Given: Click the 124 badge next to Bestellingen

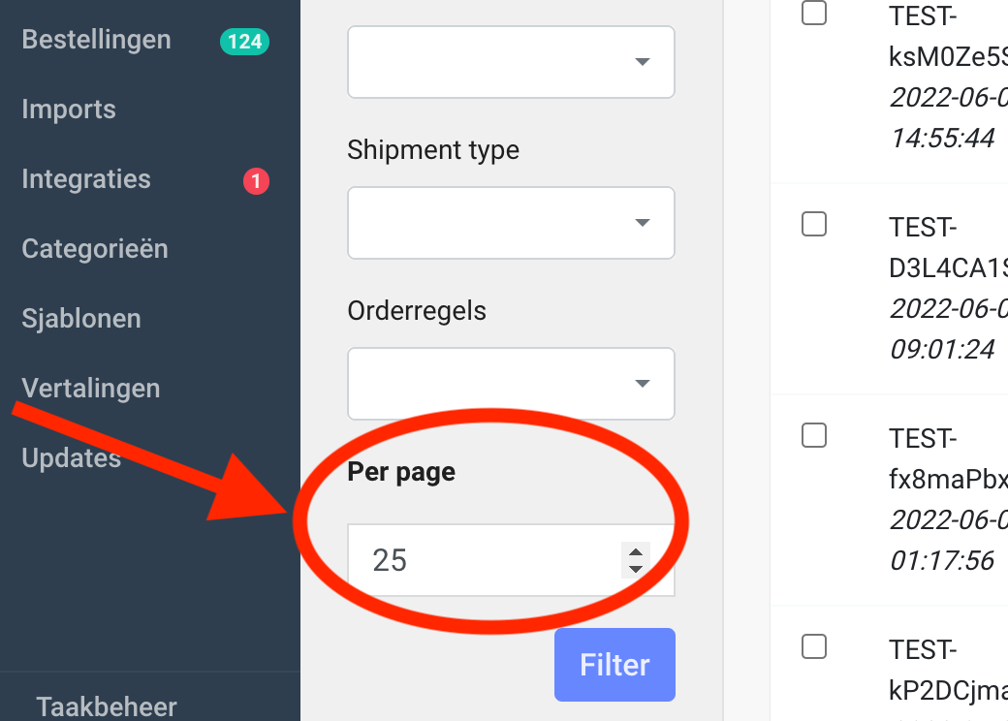Looking at the screenshot, I should tap(244, 41).
